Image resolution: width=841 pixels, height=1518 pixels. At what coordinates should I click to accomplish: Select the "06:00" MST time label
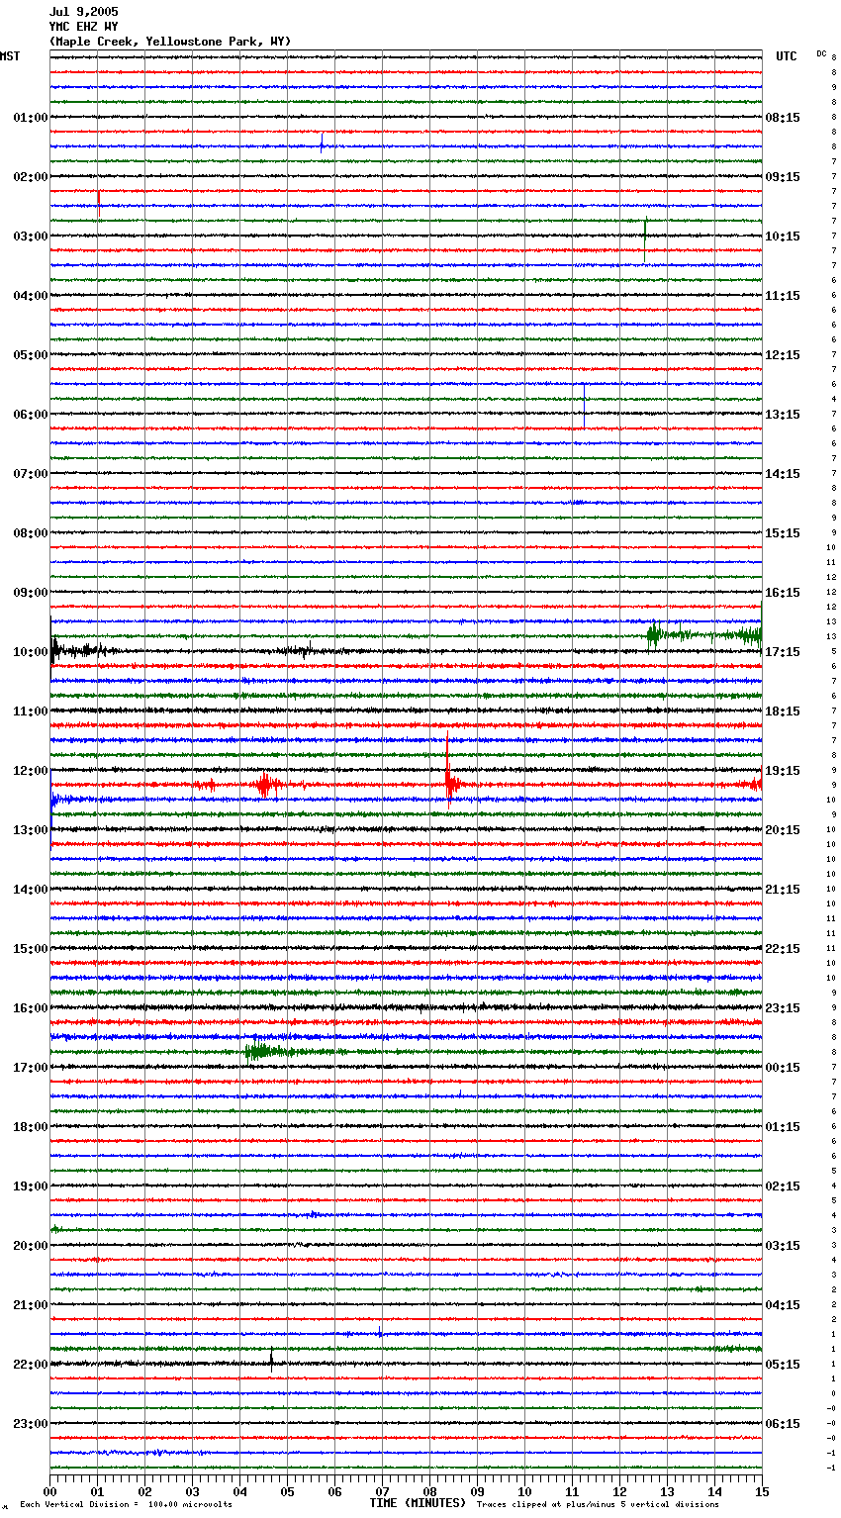[31, 415]
